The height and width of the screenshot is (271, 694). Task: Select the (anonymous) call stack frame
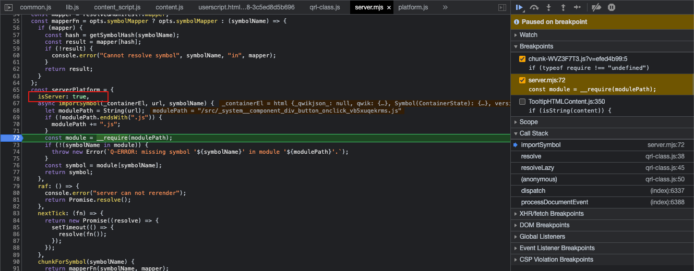[x=602, y=179]
